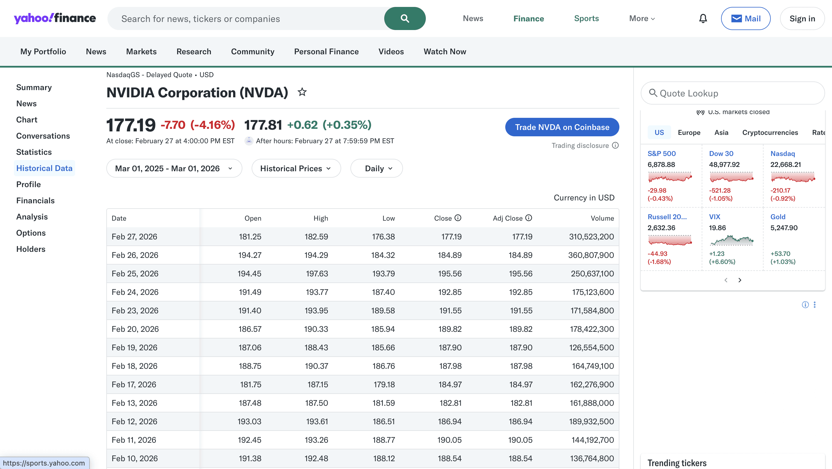Viewport: 832px width, 469px height.
Task: Open the Mar 01, 2025 date range picker
Action: point(174,168)
